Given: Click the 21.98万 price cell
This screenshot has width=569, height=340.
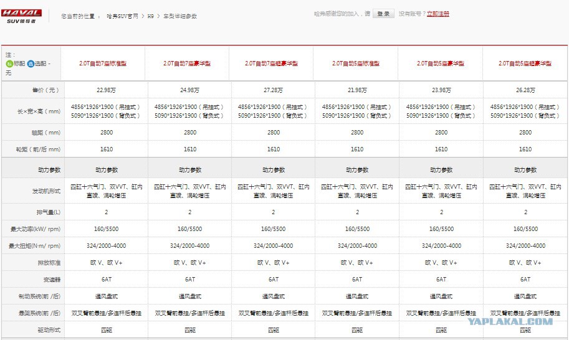Looking at the screenshot, I should pyautogui.click(x=357, y=90).
